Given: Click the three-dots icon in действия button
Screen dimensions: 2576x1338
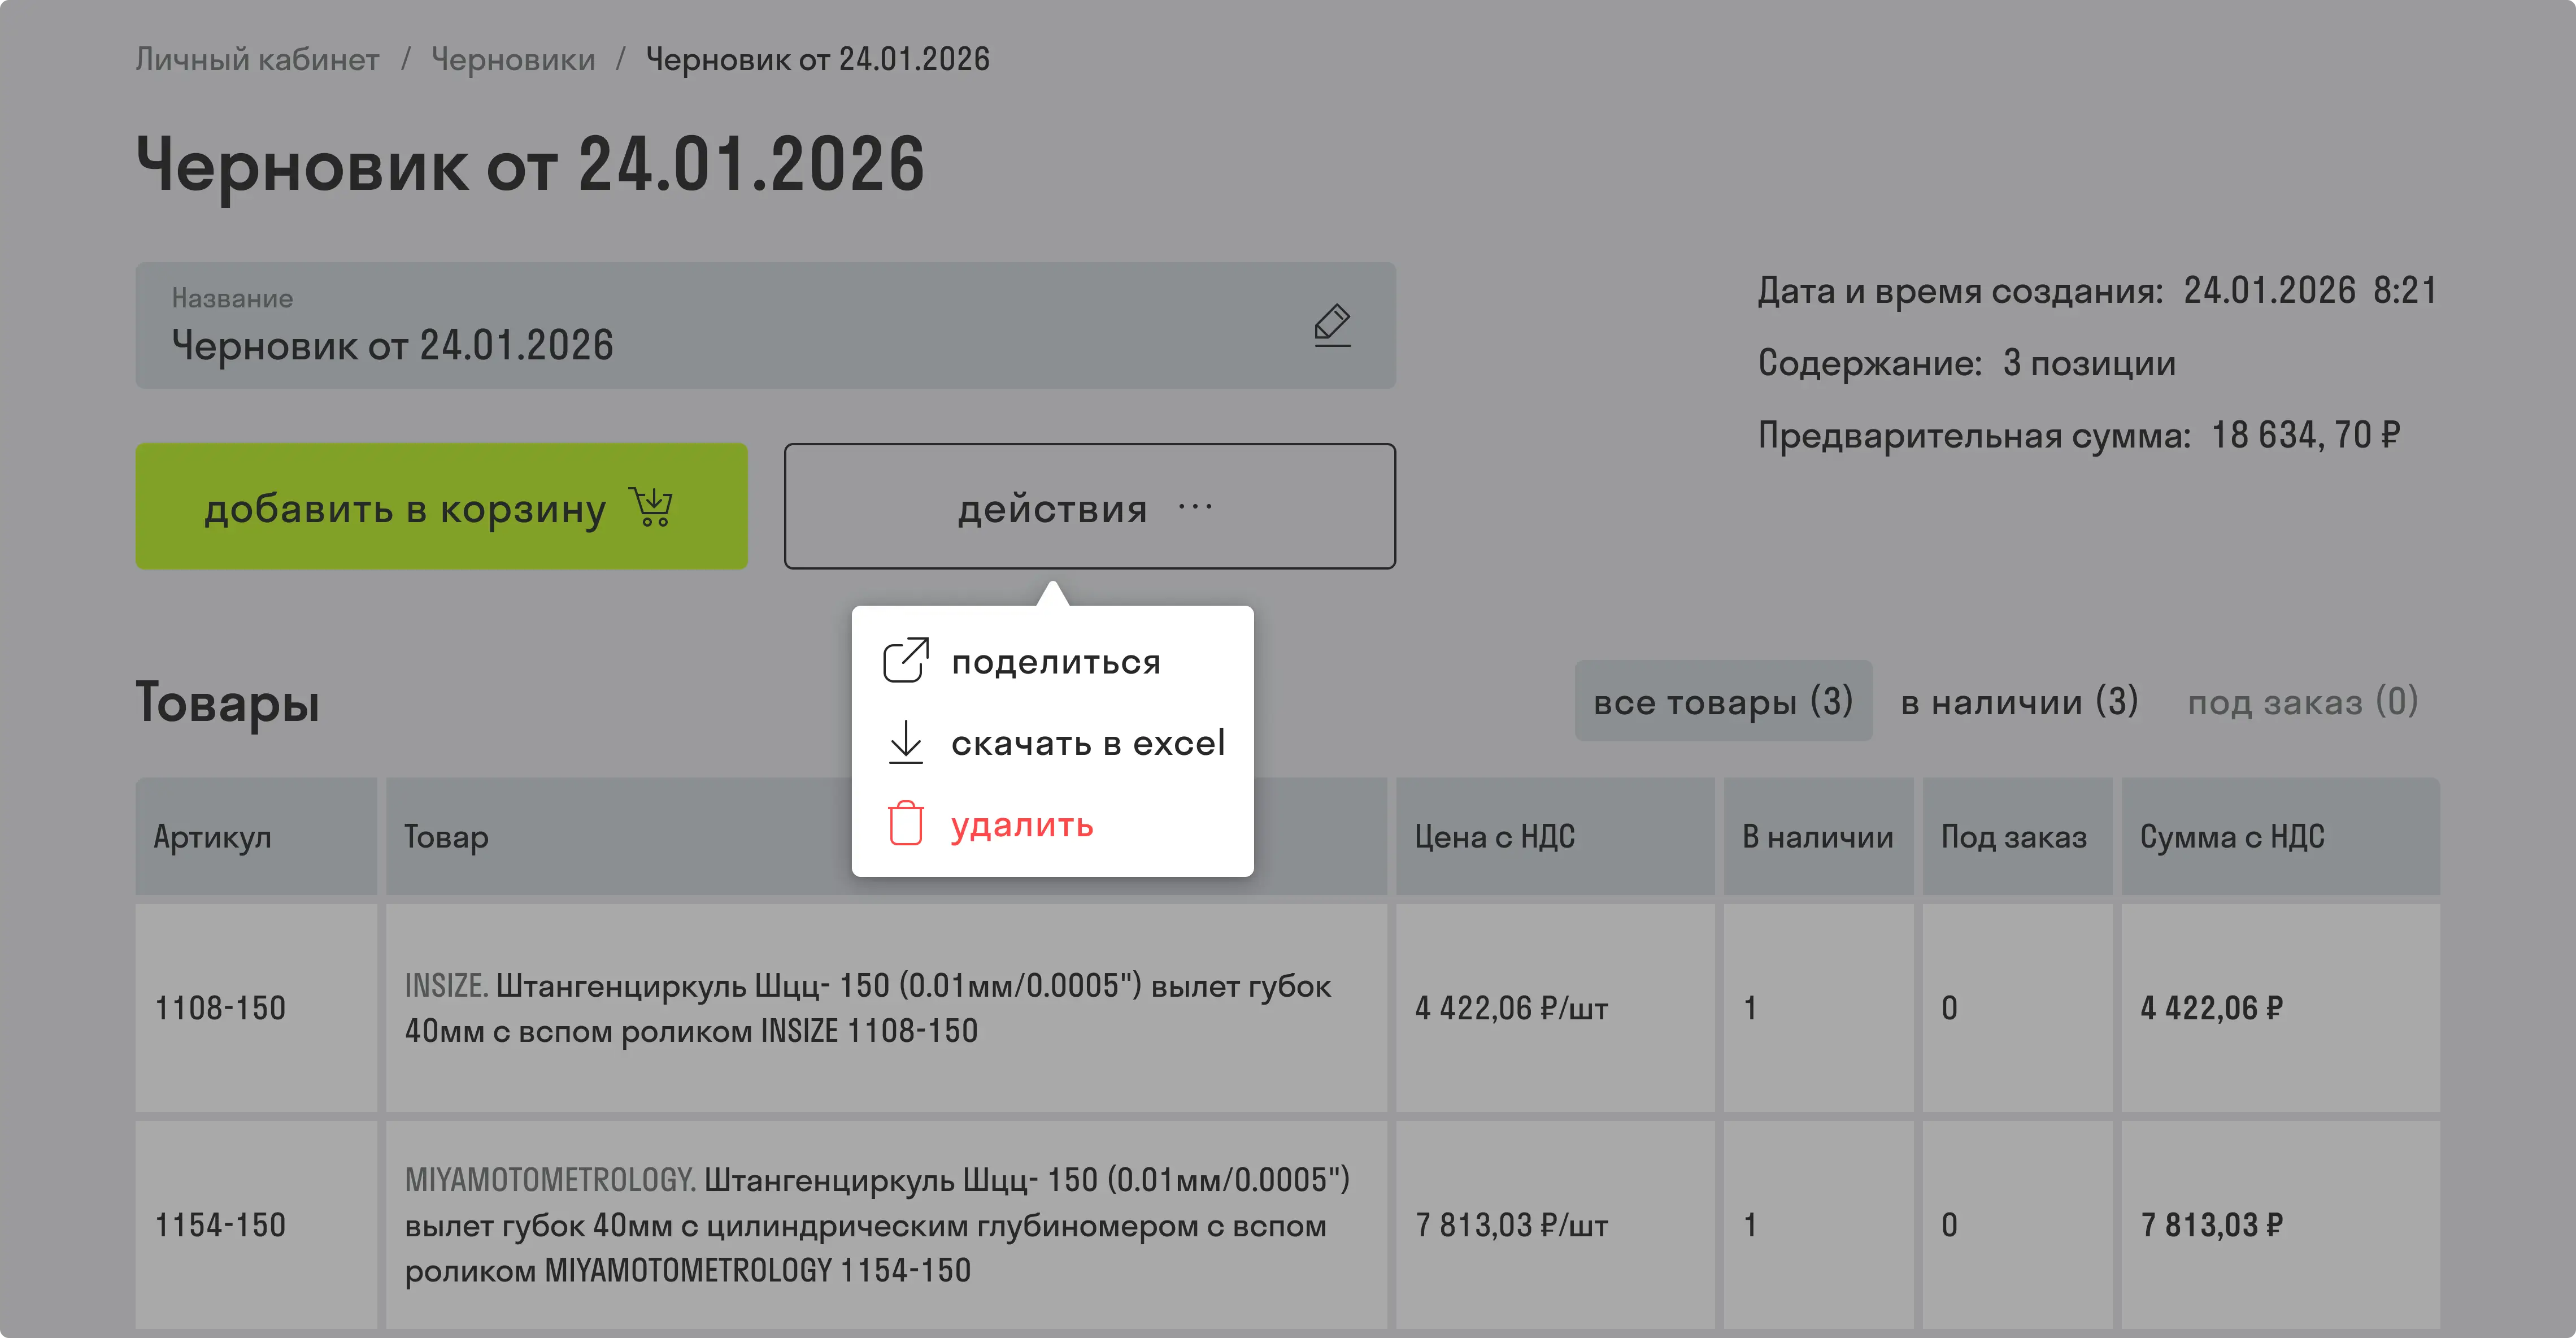Looking at the screenshot, I should point(1195,507).
